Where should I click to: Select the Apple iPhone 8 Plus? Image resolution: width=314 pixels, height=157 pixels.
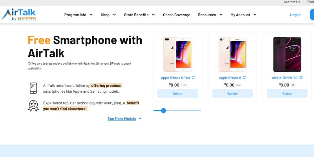178,94
